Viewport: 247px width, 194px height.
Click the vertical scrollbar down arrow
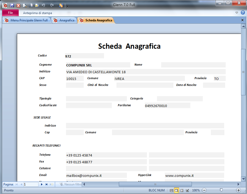click(243, 179)
